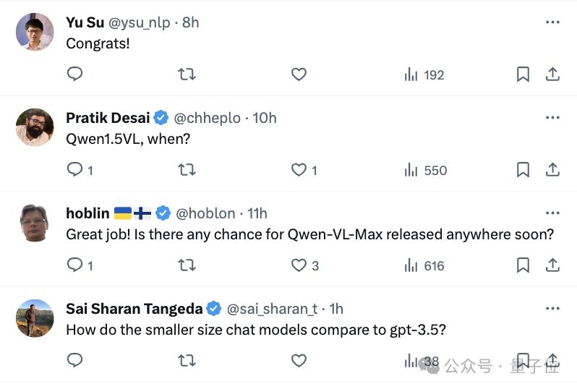Open more options on hoblin's tweet
Image resolution: width=577 pixels, height=389 pixels.
coord(552,213)
